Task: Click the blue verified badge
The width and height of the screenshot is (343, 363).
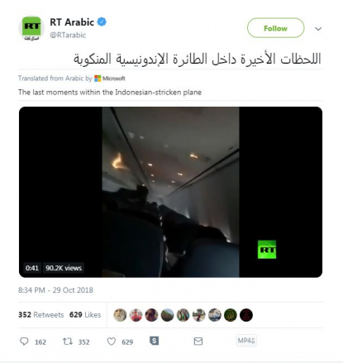Action: point(102,21)
